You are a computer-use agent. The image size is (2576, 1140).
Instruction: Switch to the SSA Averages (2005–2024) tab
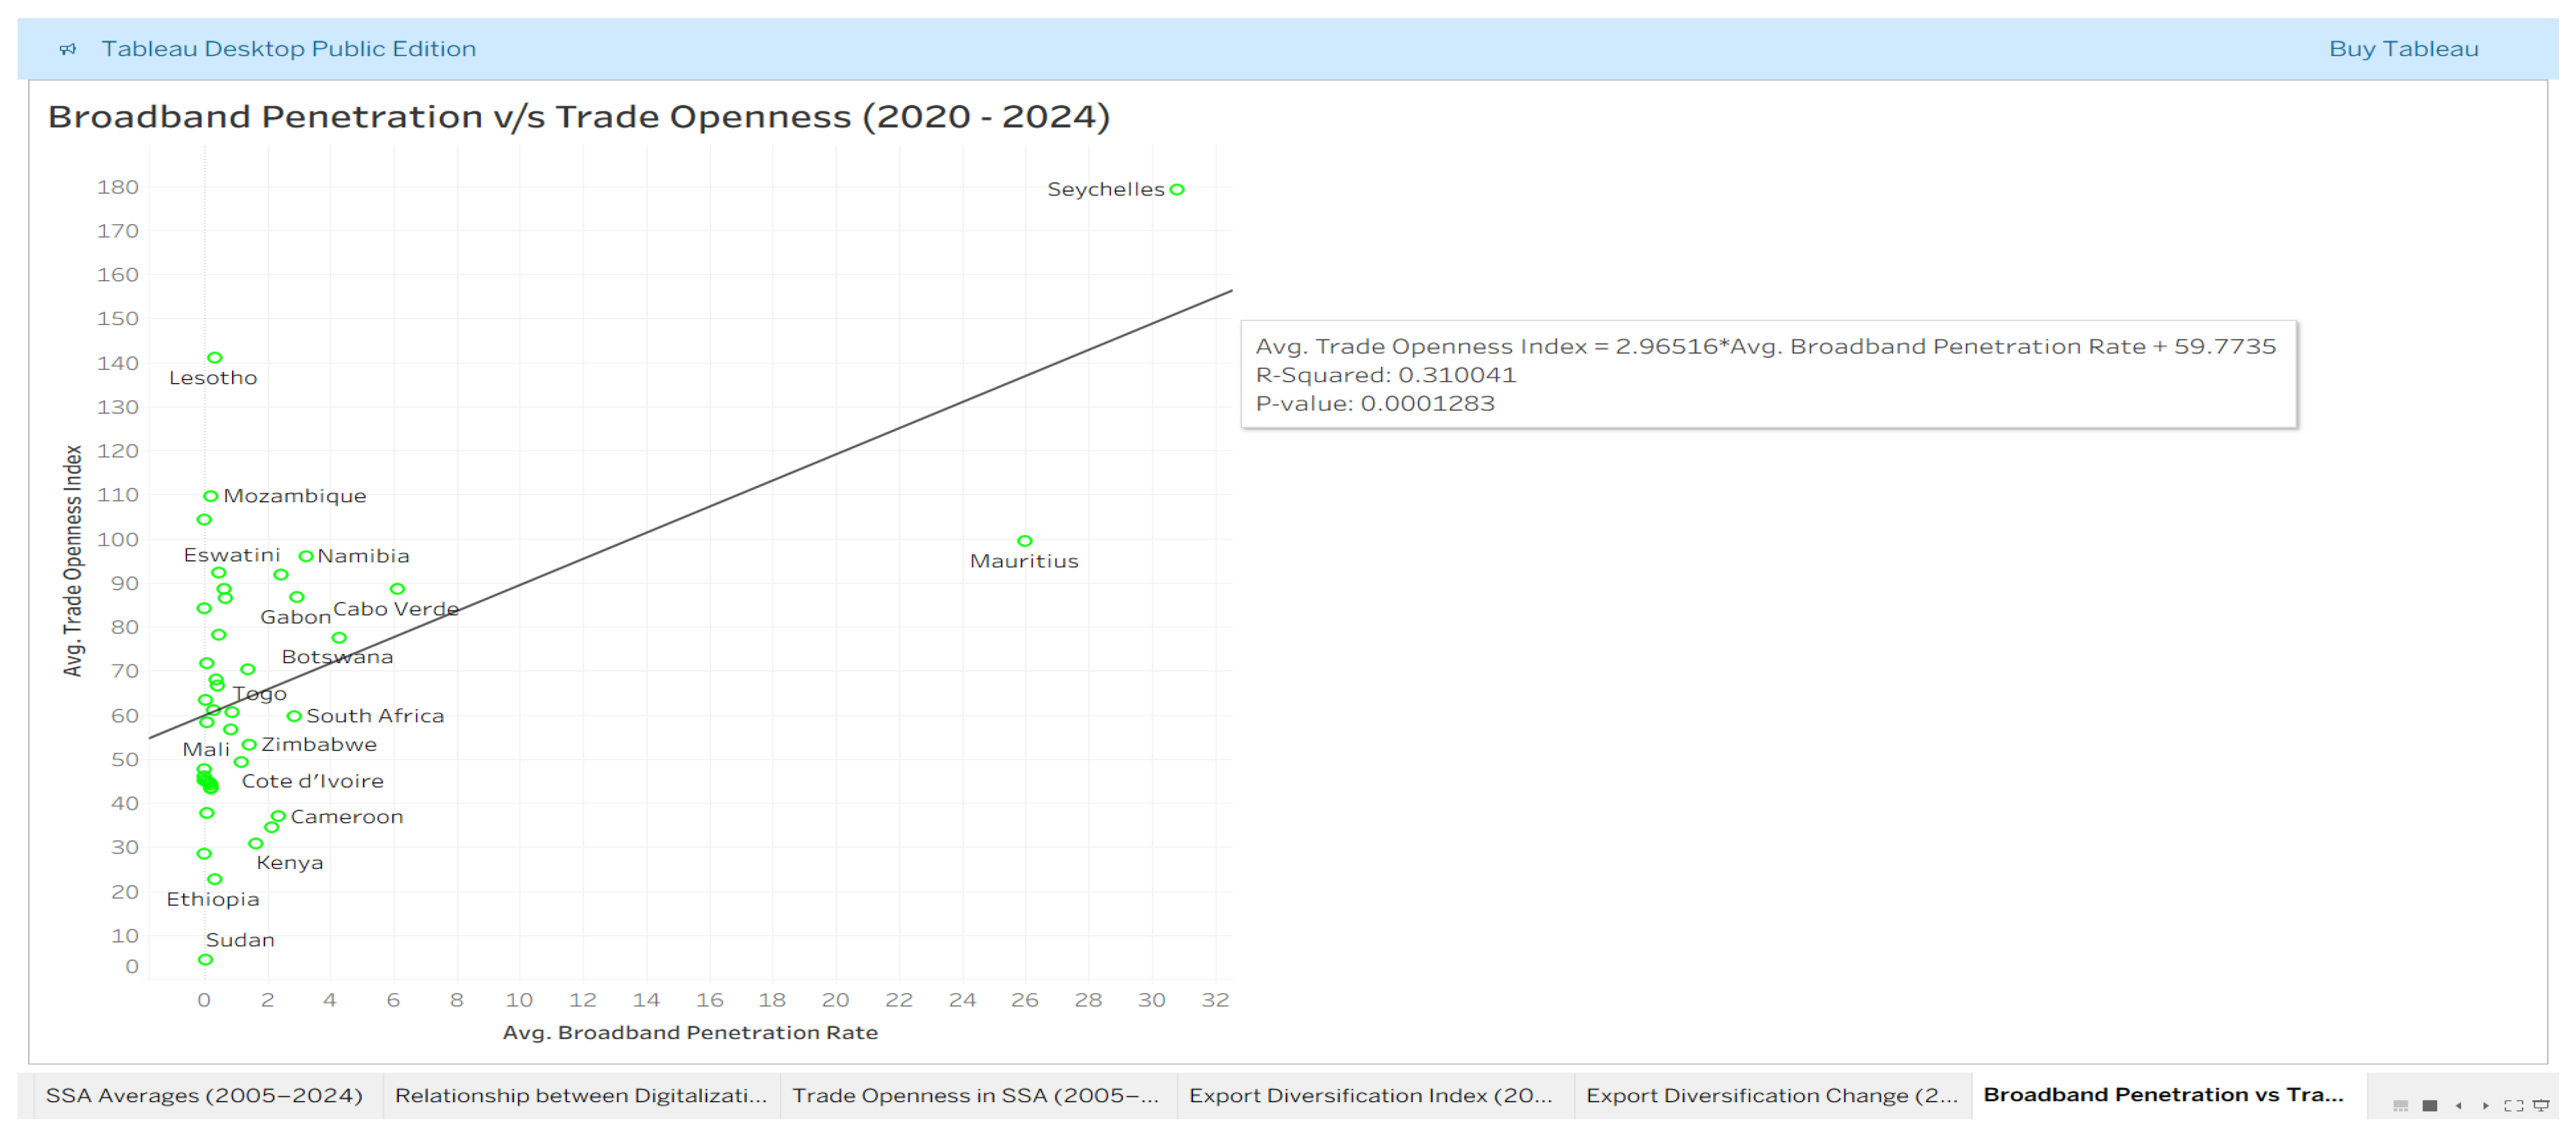206,1095
